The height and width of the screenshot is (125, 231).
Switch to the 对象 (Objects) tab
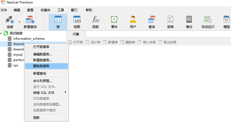[76, 34]
